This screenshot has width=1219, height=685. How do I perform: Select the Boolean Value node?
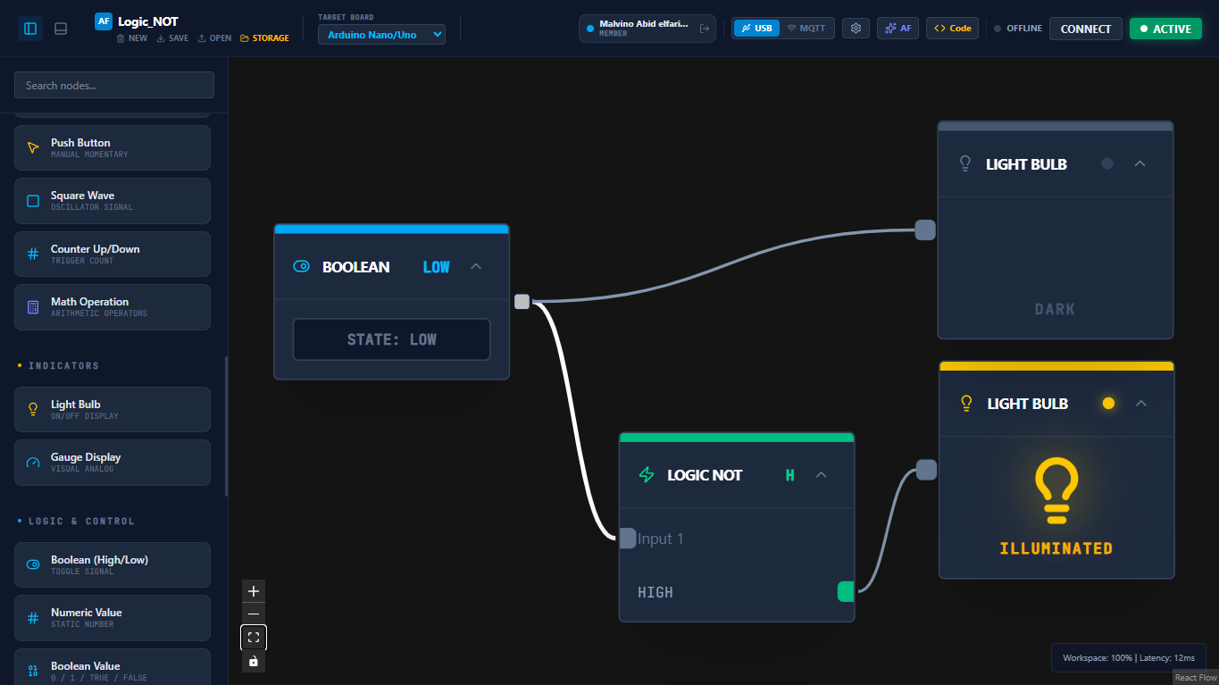(x=113, y=667)
